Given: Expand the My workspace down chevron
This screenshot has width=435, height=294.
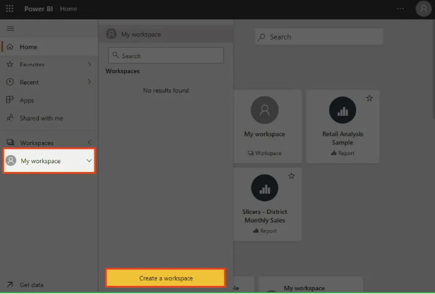Looking at the screenshot, I should coord(89,161).
